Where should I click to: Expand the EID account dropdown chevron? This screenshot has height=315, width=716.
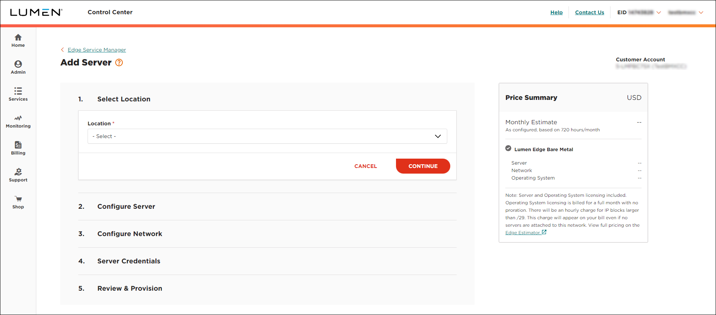[659, 12]
